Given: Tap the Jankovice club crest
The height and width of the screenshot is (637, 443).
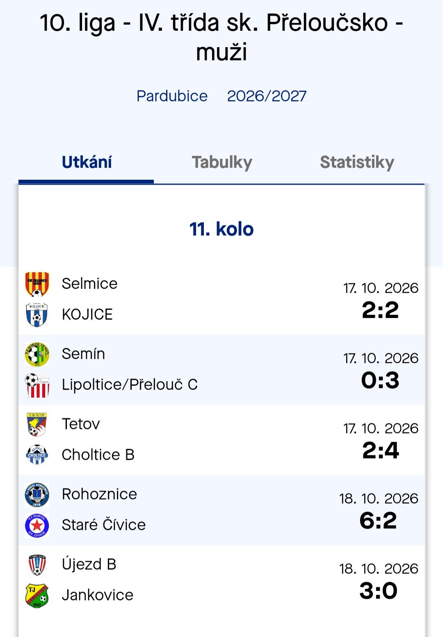Looking at the screenshot, I should tap(37, 596).
